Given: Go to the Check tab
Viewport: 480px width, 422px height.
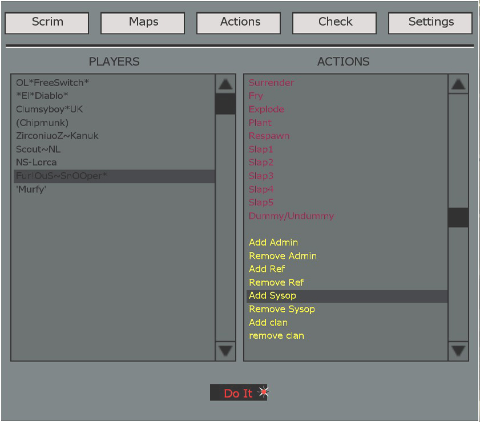Looking at the screenshot, I should (335, 23).
